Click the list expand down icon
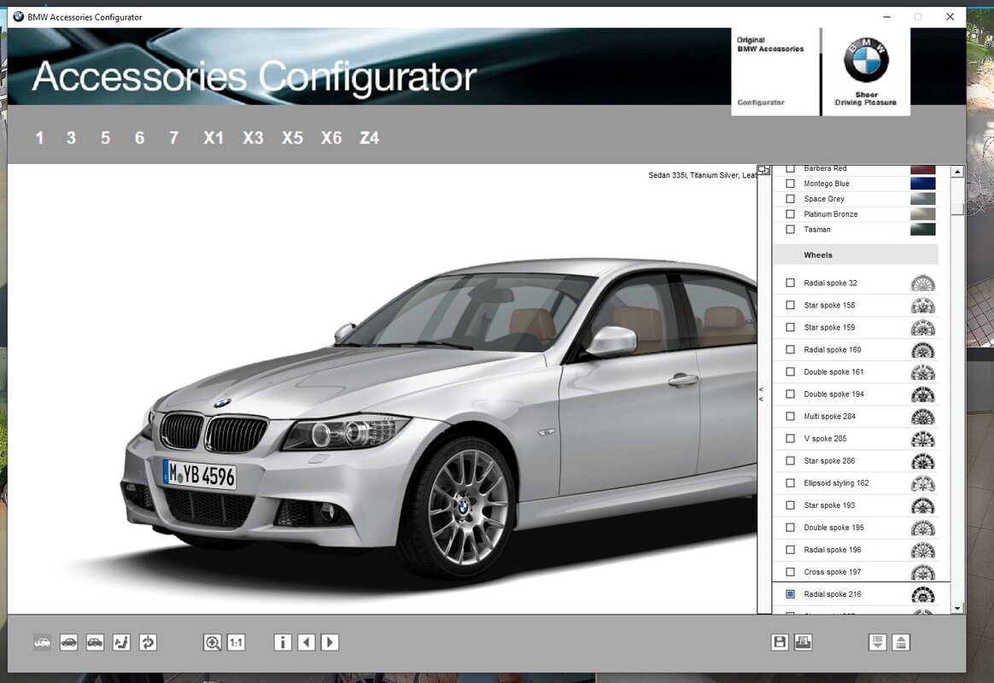This screenshot has height=683, width=994. point(877,643)
